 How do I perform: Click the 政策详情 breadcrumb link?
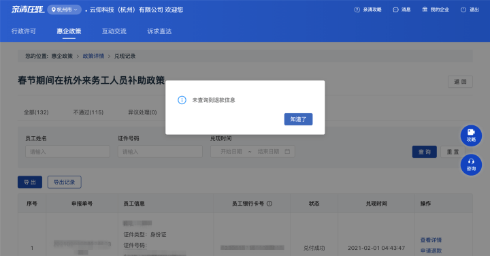[x=93, y=56]
